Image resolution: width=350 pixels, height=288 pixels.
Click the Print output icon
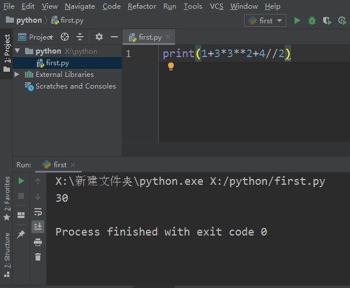[38, 242]
